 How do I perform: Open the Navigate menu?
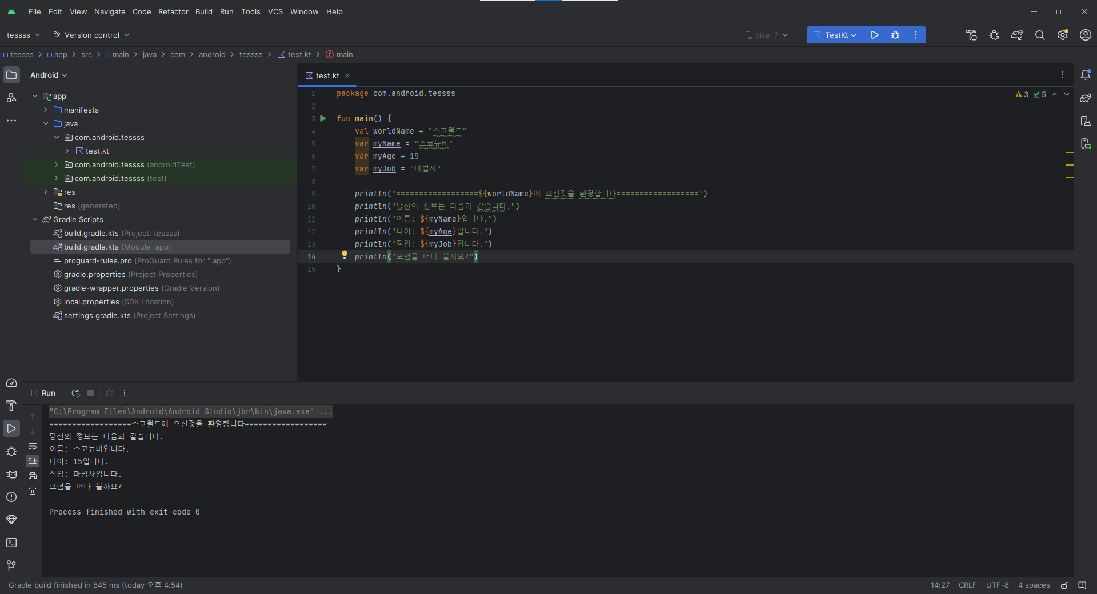pyautogui.click(x=110, y=11)
